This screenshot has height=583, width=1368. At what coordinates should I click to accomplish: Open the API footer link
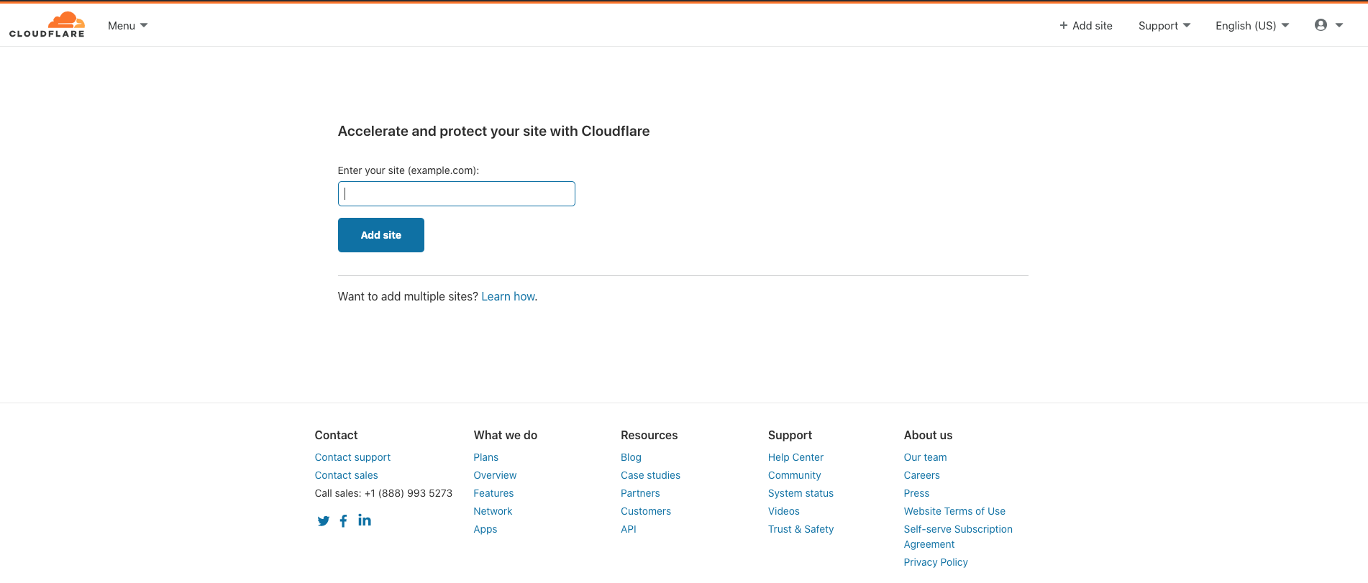tap(629, 529)
